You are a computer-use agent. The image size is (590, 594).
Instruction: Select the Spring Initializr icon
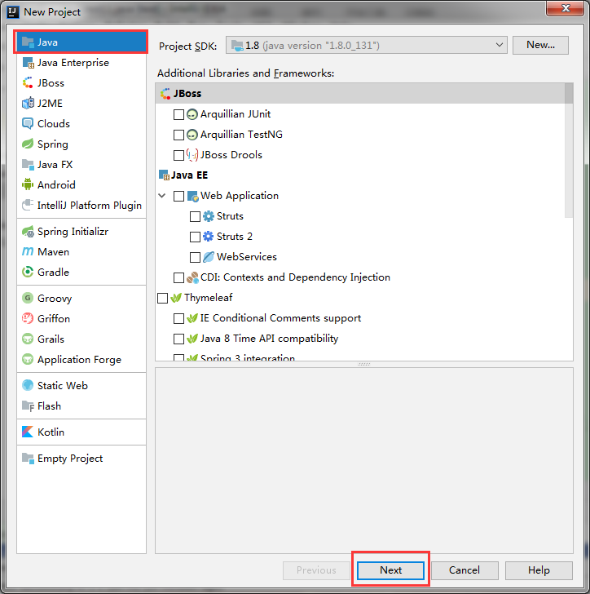coord(28,232)
